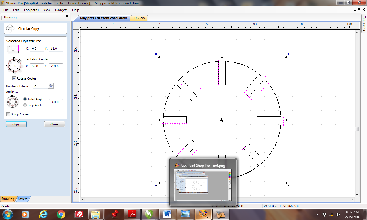Toggle the Rotate Copies checkbox
367x220 pixels.
point(14,78)
